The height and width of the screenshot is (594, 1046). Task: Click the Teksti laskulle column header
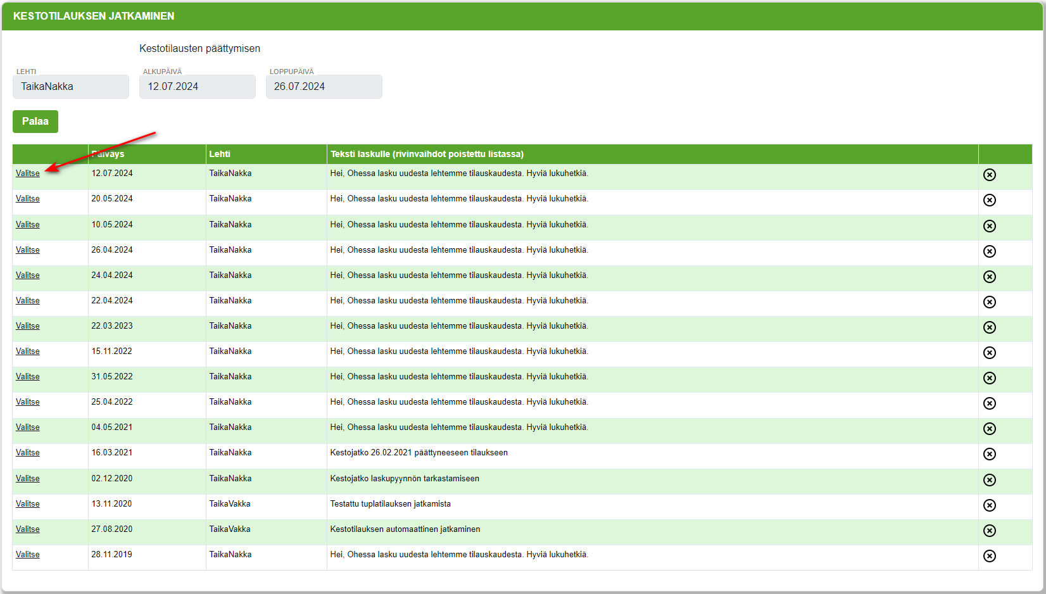pyautogui.click(x=653, y=154)
